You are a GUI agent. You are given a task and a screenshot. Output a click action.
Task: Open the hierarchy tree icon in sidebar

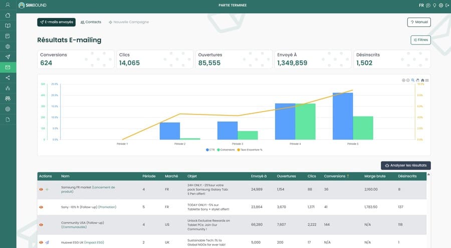(x=8, y=88)
